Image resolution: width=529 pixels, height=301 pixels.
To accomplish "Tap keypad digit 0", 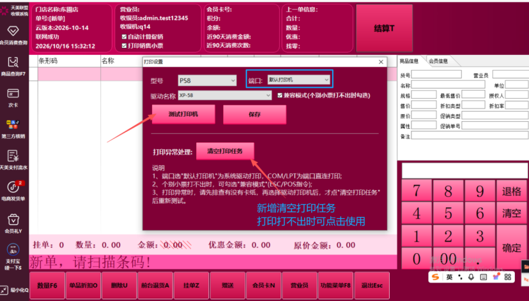I will 417,258.
